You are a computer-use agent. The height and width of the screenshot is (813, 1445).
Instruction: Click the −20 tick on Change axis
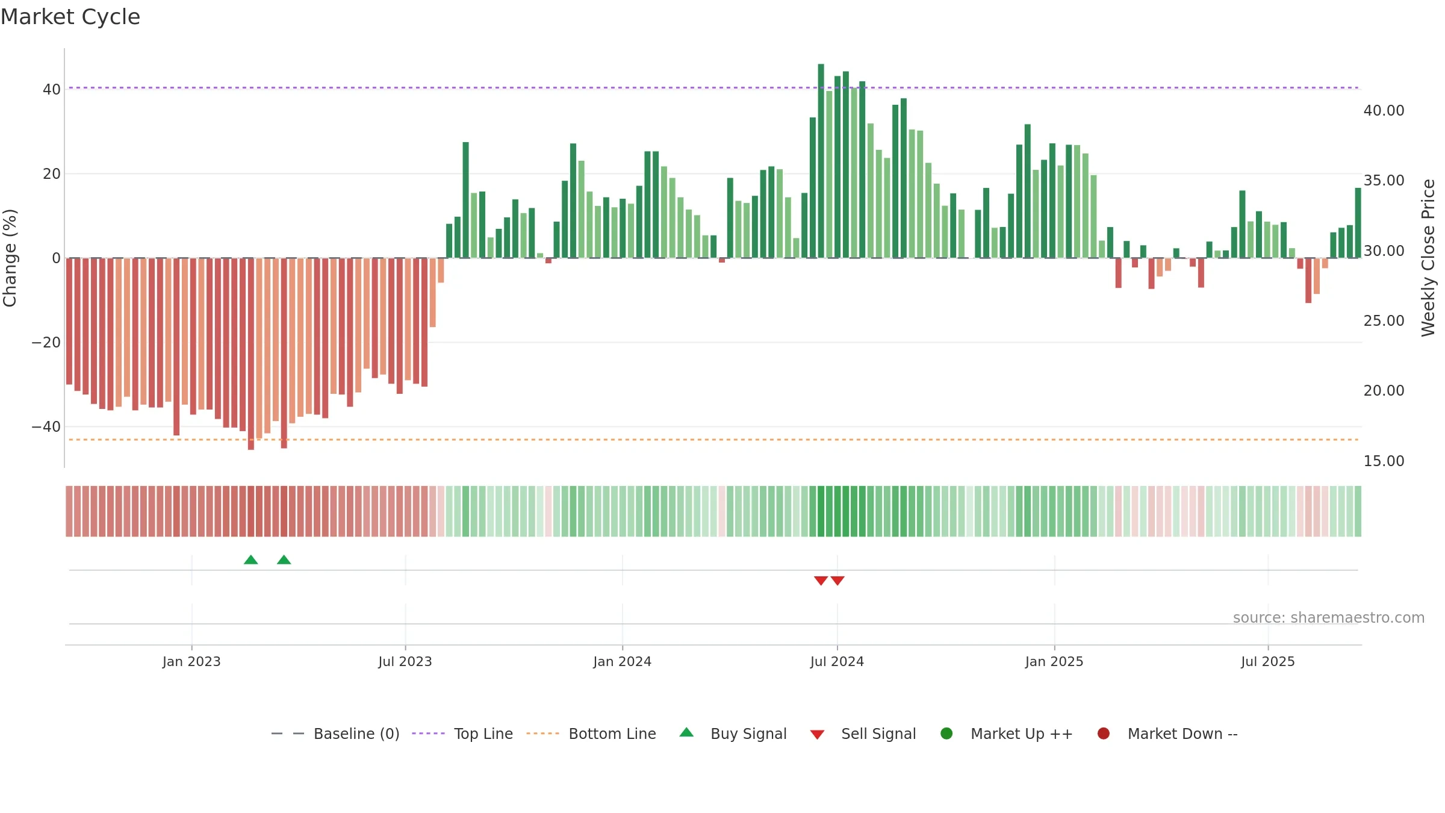click(46, 343)
